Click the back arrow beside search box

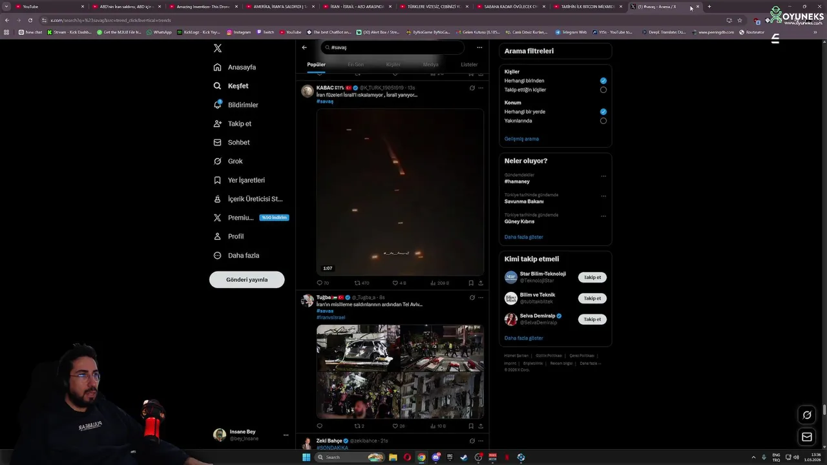coord(304,47)
